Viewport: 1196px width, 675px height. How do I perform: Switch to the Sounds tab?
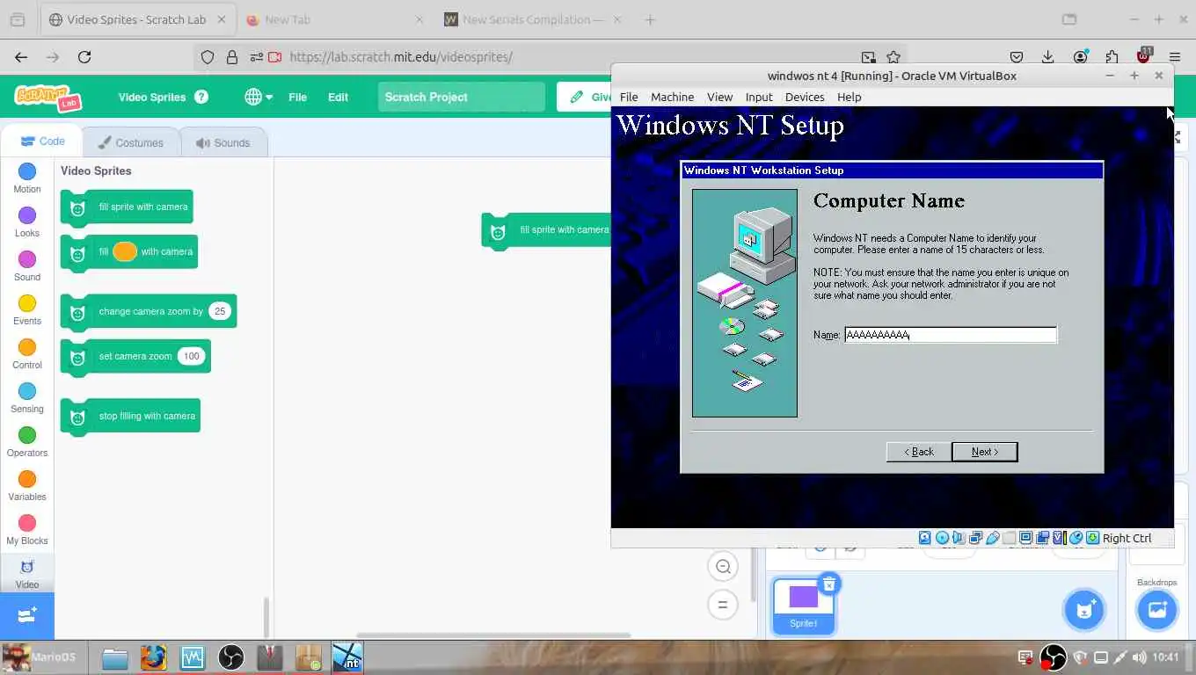click(x=223, y=142)
